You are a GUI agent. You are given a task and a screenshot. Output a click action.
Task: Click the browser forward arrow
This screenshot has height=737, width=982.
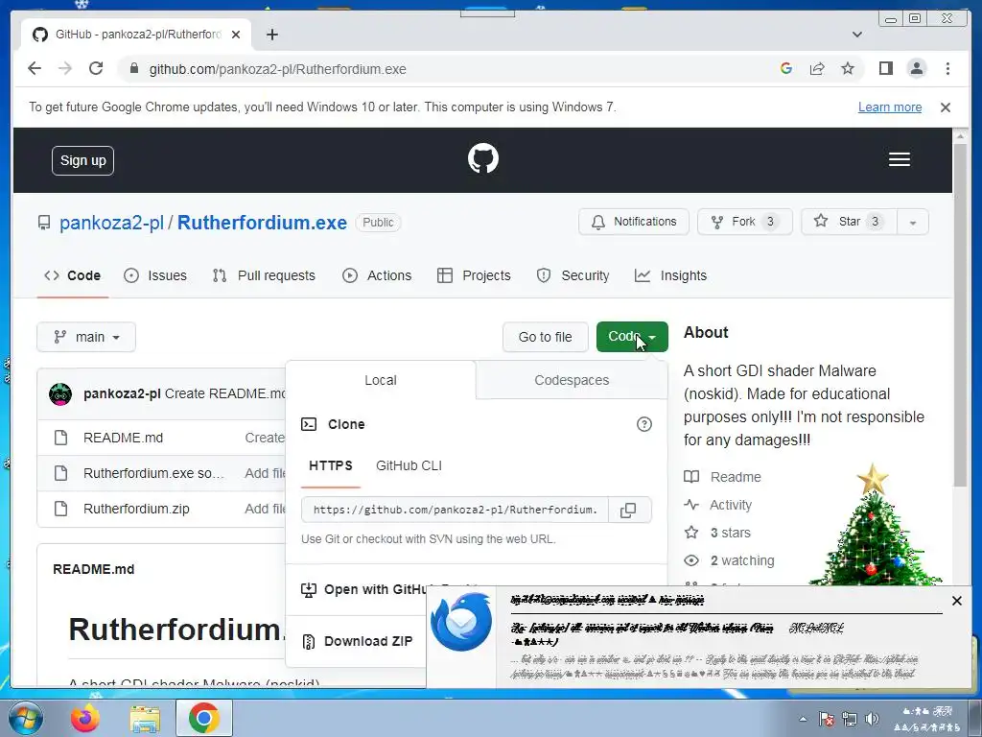click(65, 68)
